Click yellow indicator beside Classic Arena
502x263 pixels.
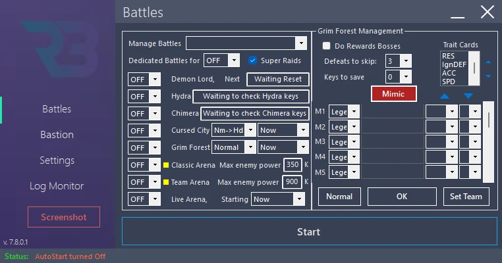coord(166,165)
